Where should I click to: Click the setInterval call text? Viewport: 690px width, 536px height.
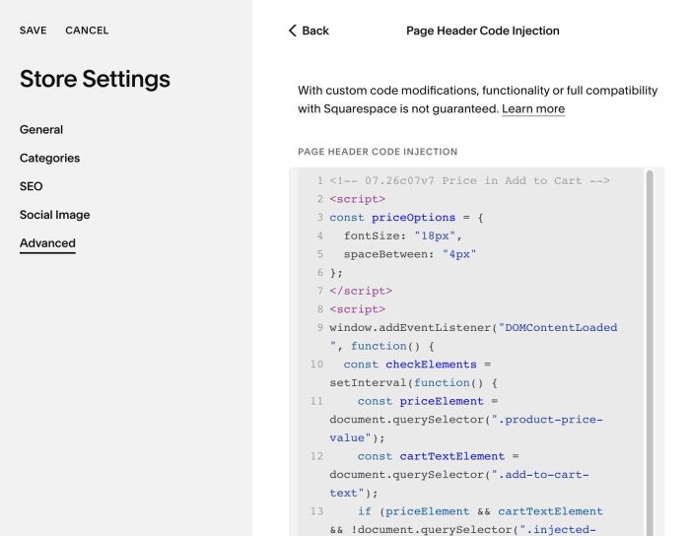pyautogui.click(x=368, y=383)
